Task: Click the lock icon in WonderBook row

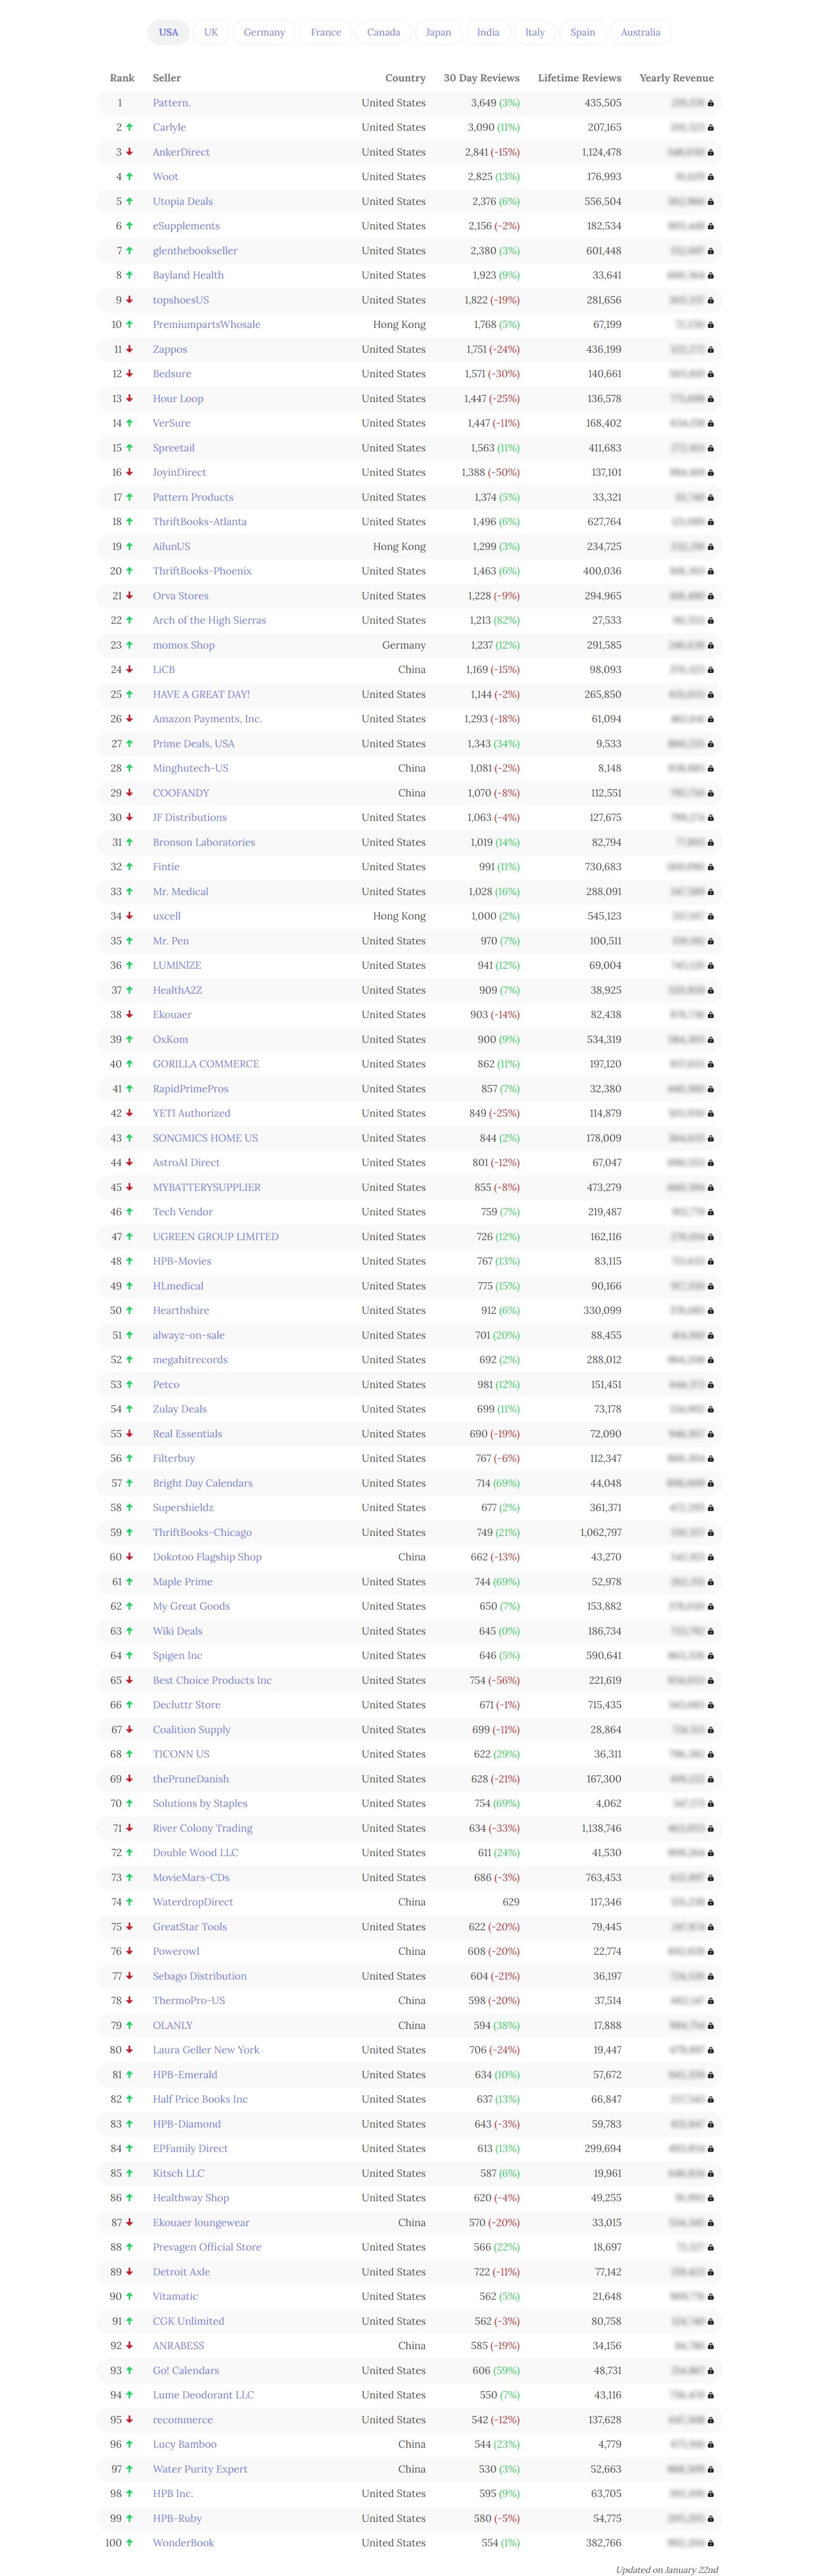Action: click(711, 2543)
